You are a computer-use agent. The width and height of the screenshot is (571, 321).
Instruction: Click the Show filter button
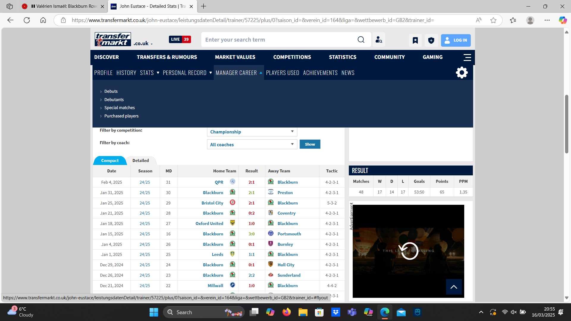click(310, 144)
